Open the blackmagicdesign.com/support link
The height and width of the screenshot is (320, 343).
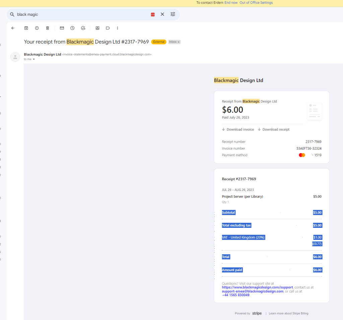pos(257,287)
